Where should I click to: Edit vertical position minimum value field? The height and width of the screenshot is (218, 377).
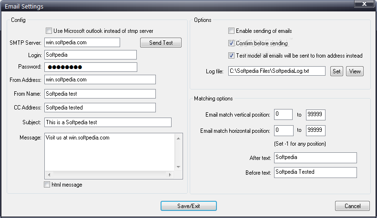[x=283, y=115]
